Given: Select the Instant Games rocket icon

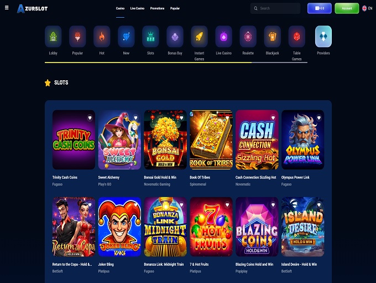Looking at the screenshot, I should pyautogui.click(x=199, y=37).
